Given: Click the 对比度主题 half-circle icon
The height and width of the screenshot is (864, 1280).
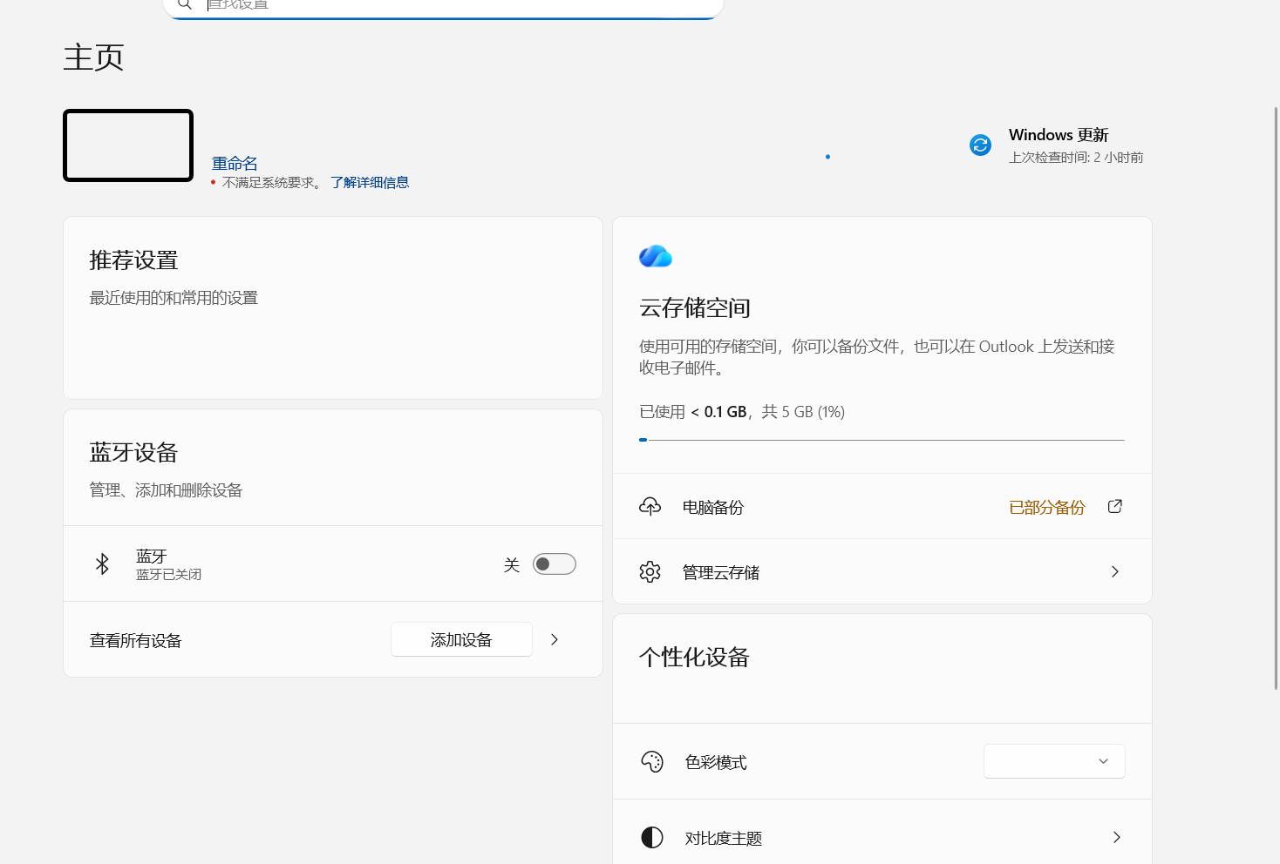Looking at the screenshot, I should [652, 837].
